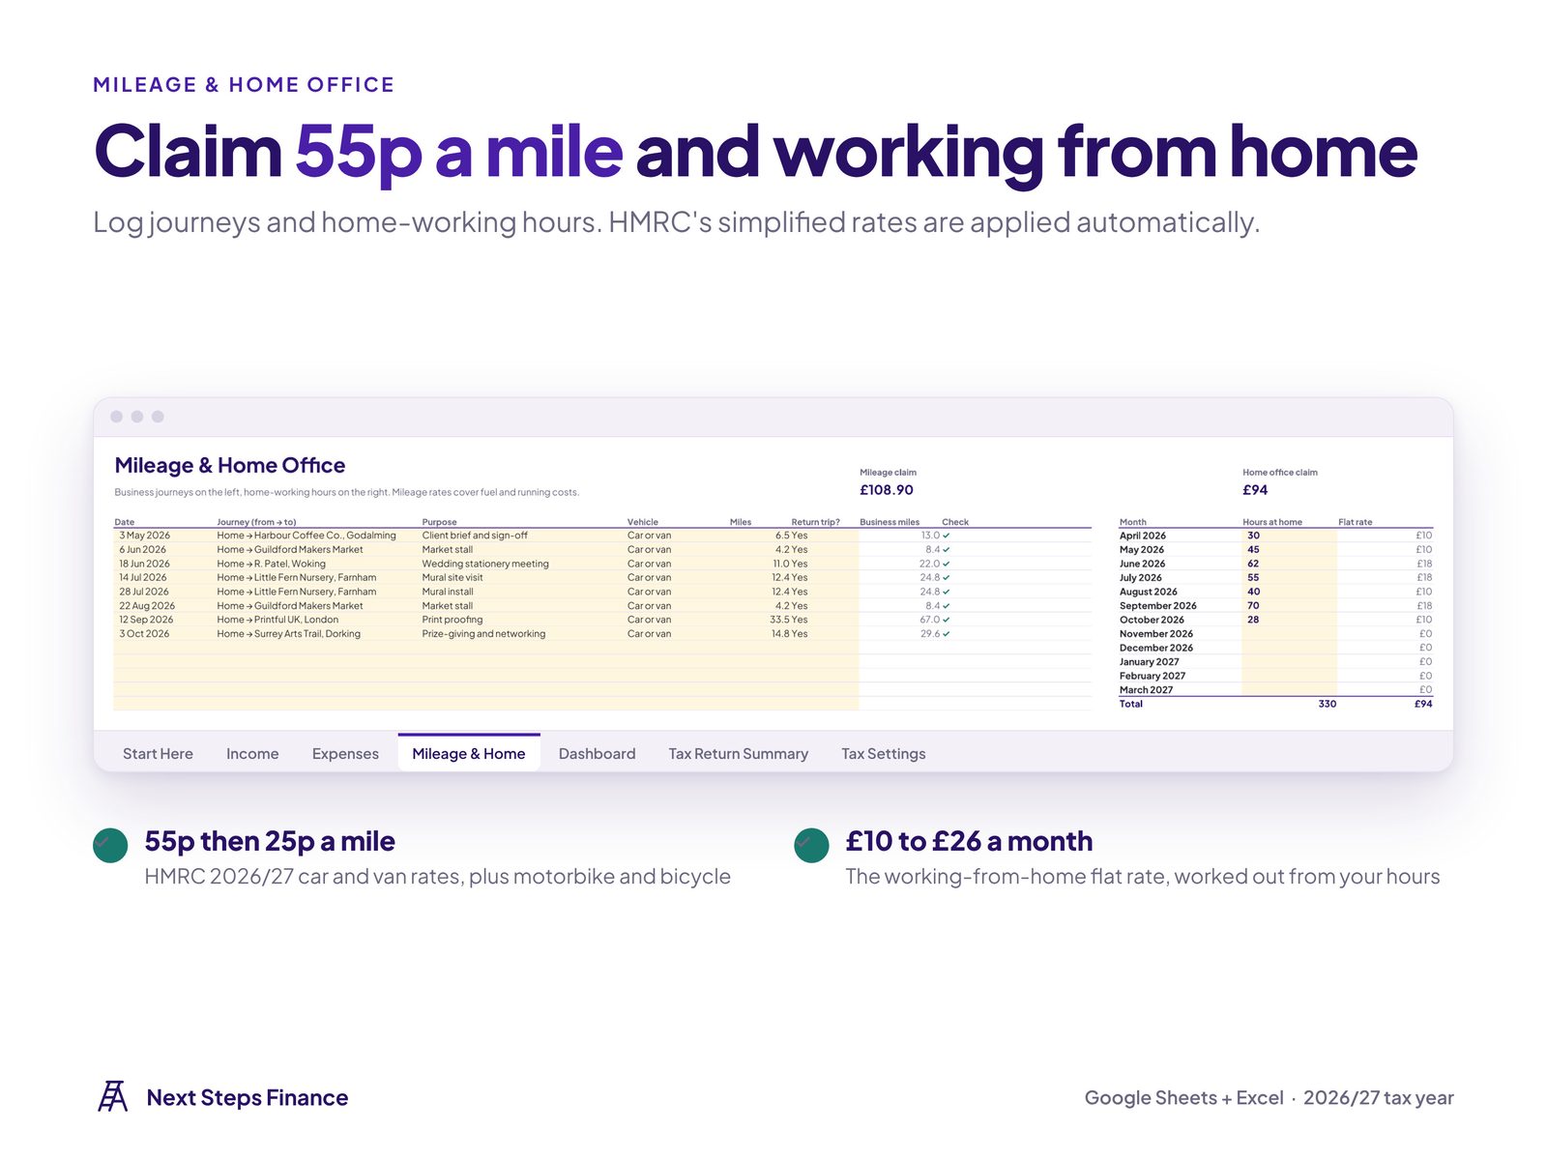Click the £108.90 mileage claim value
1547x1160 pixels.
click(886, 490)
